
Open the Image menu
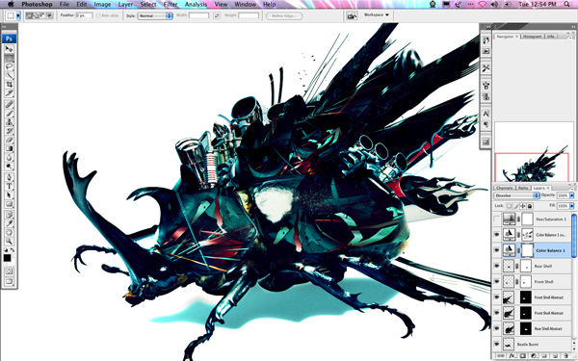pyautogui.click(x=102, y=5)
